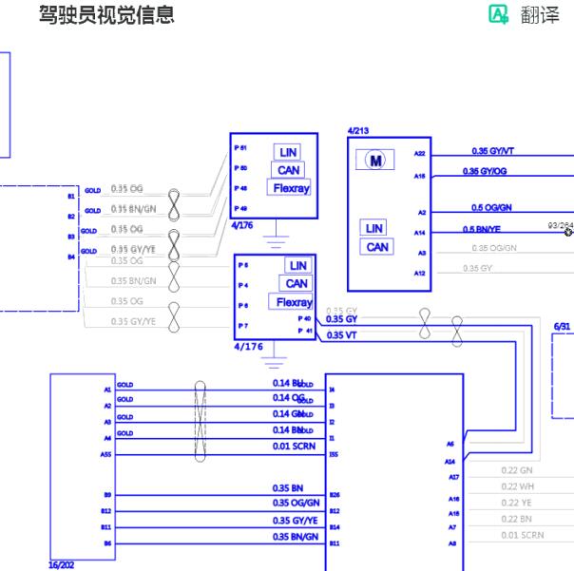Click the dimmed 0.35 OG/GN wire at pin A3
The image size is (574, 571).
pyautogui.click(x=494, y=248)
